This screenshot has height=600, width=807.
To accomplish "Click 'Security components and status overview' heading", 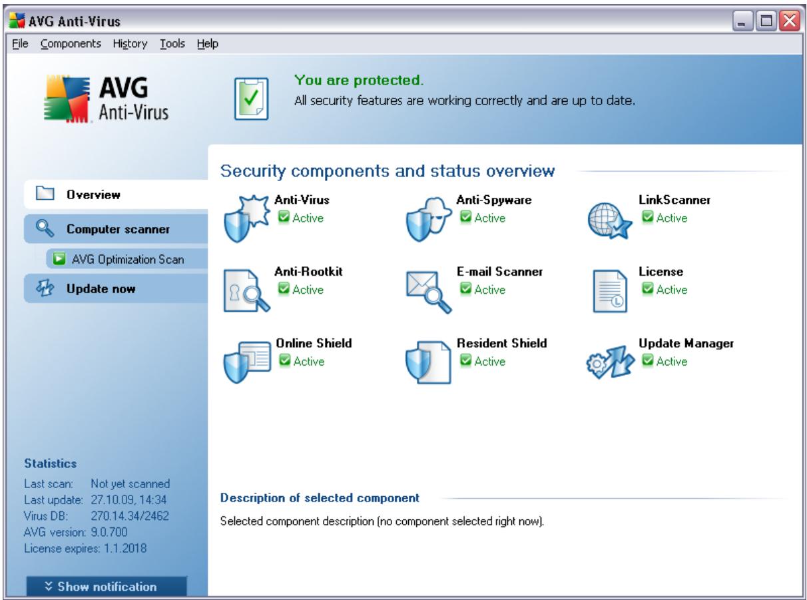I will point(388,171).
